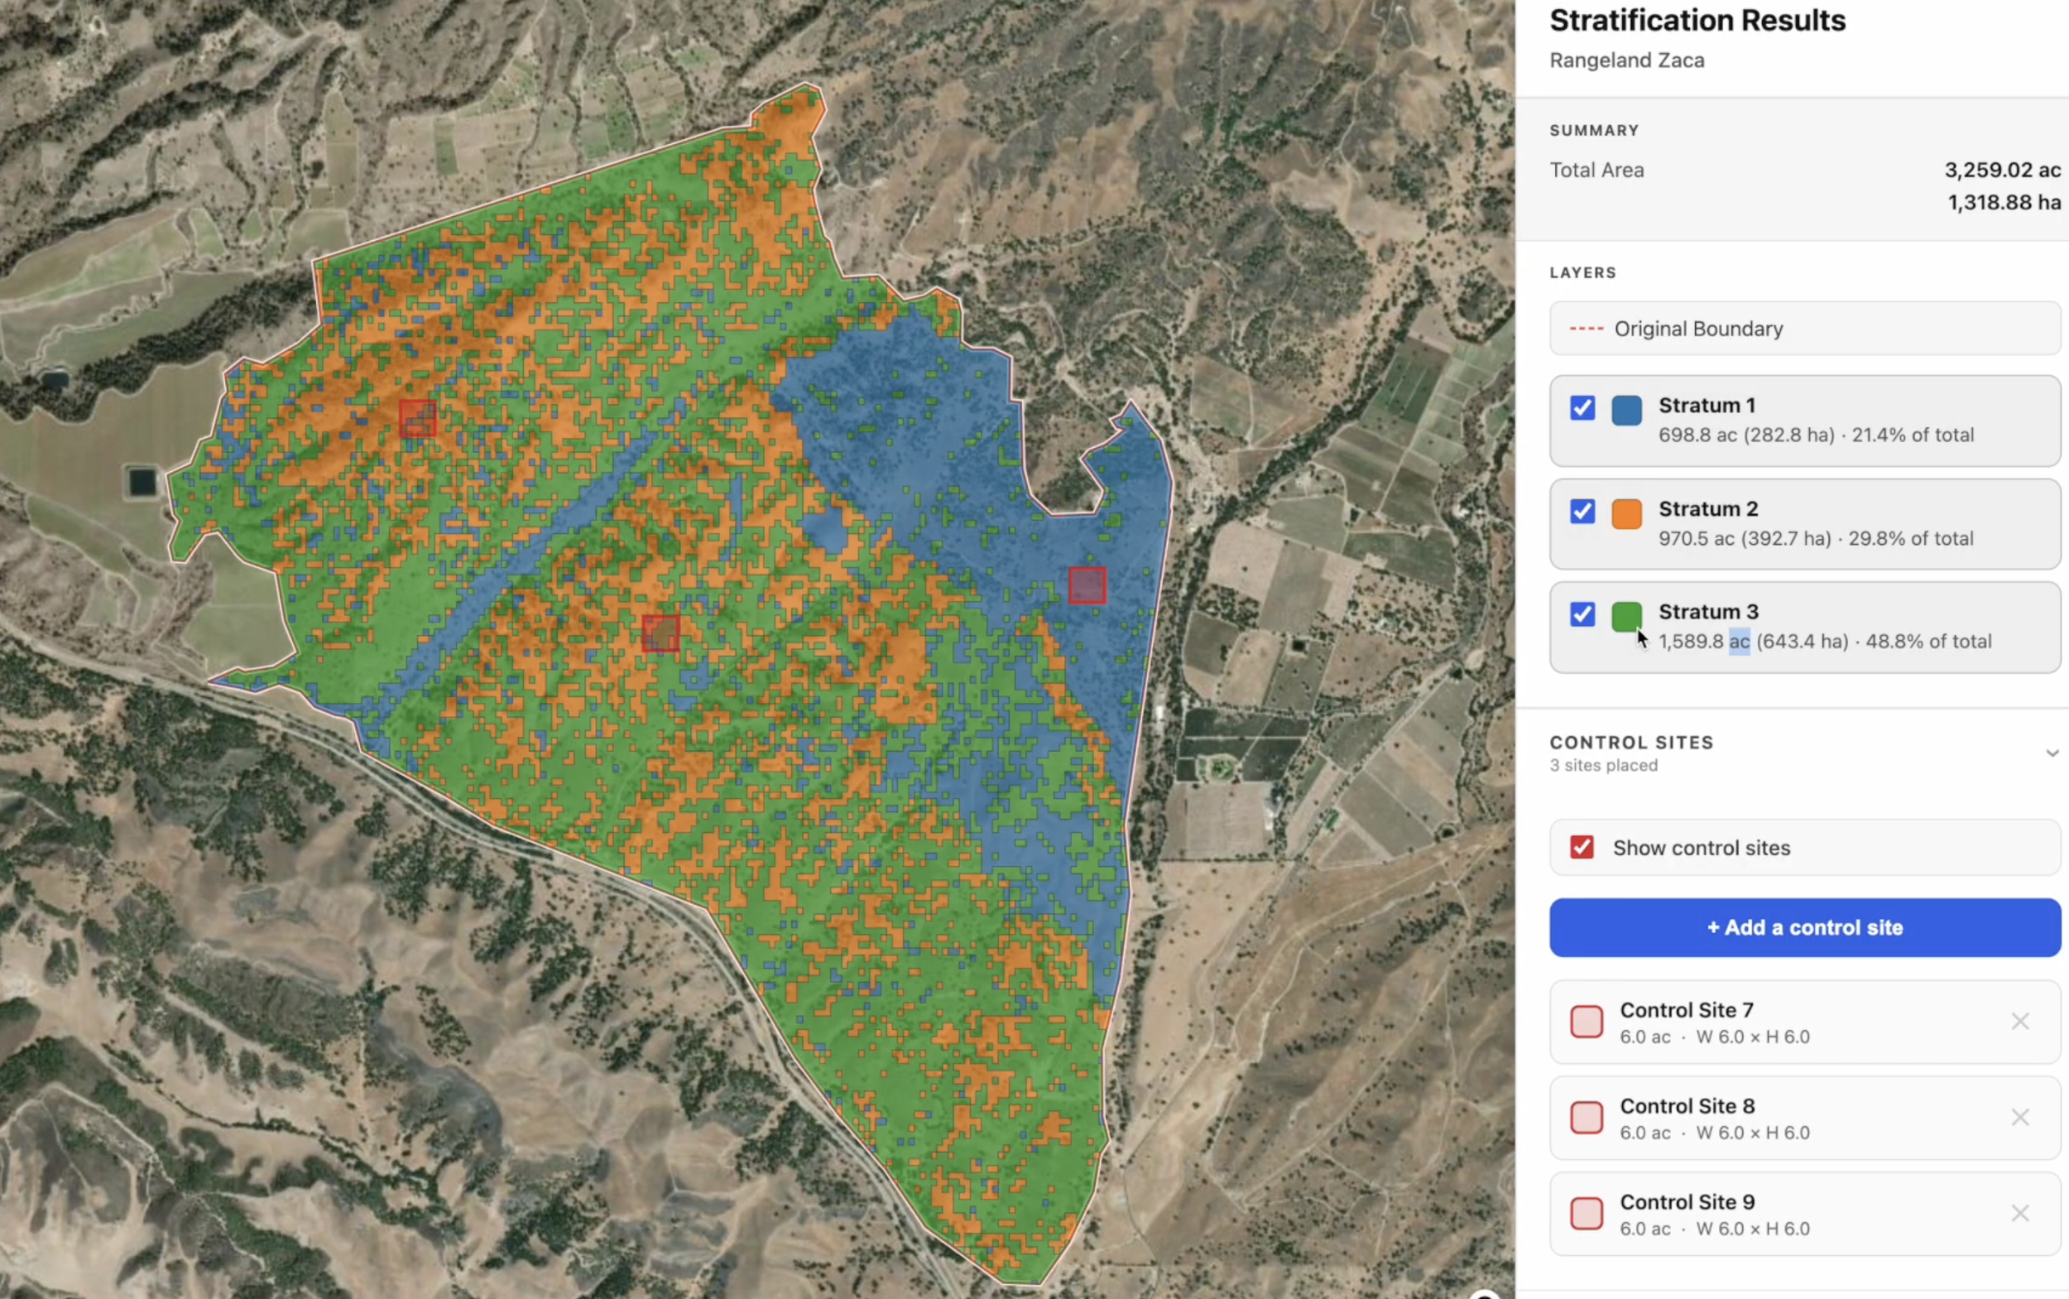Viewport: 2069px width, 1299px height.
Task: Click the Stratum 2 orange color swatch
Action: pos(1626,514)
